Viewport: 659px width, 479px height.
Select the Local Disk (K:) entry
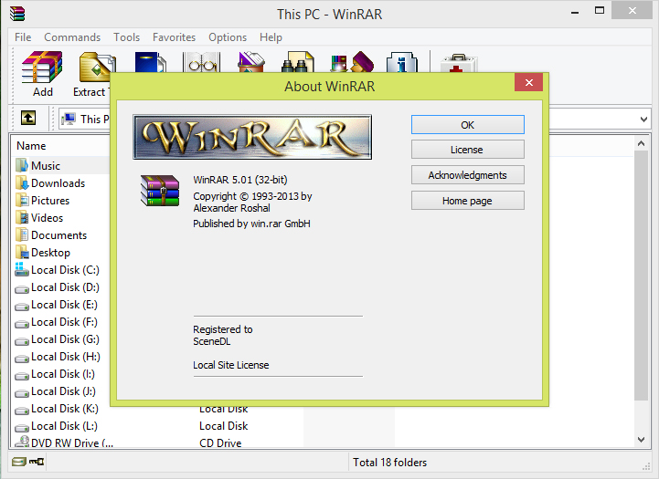(57, 409)
